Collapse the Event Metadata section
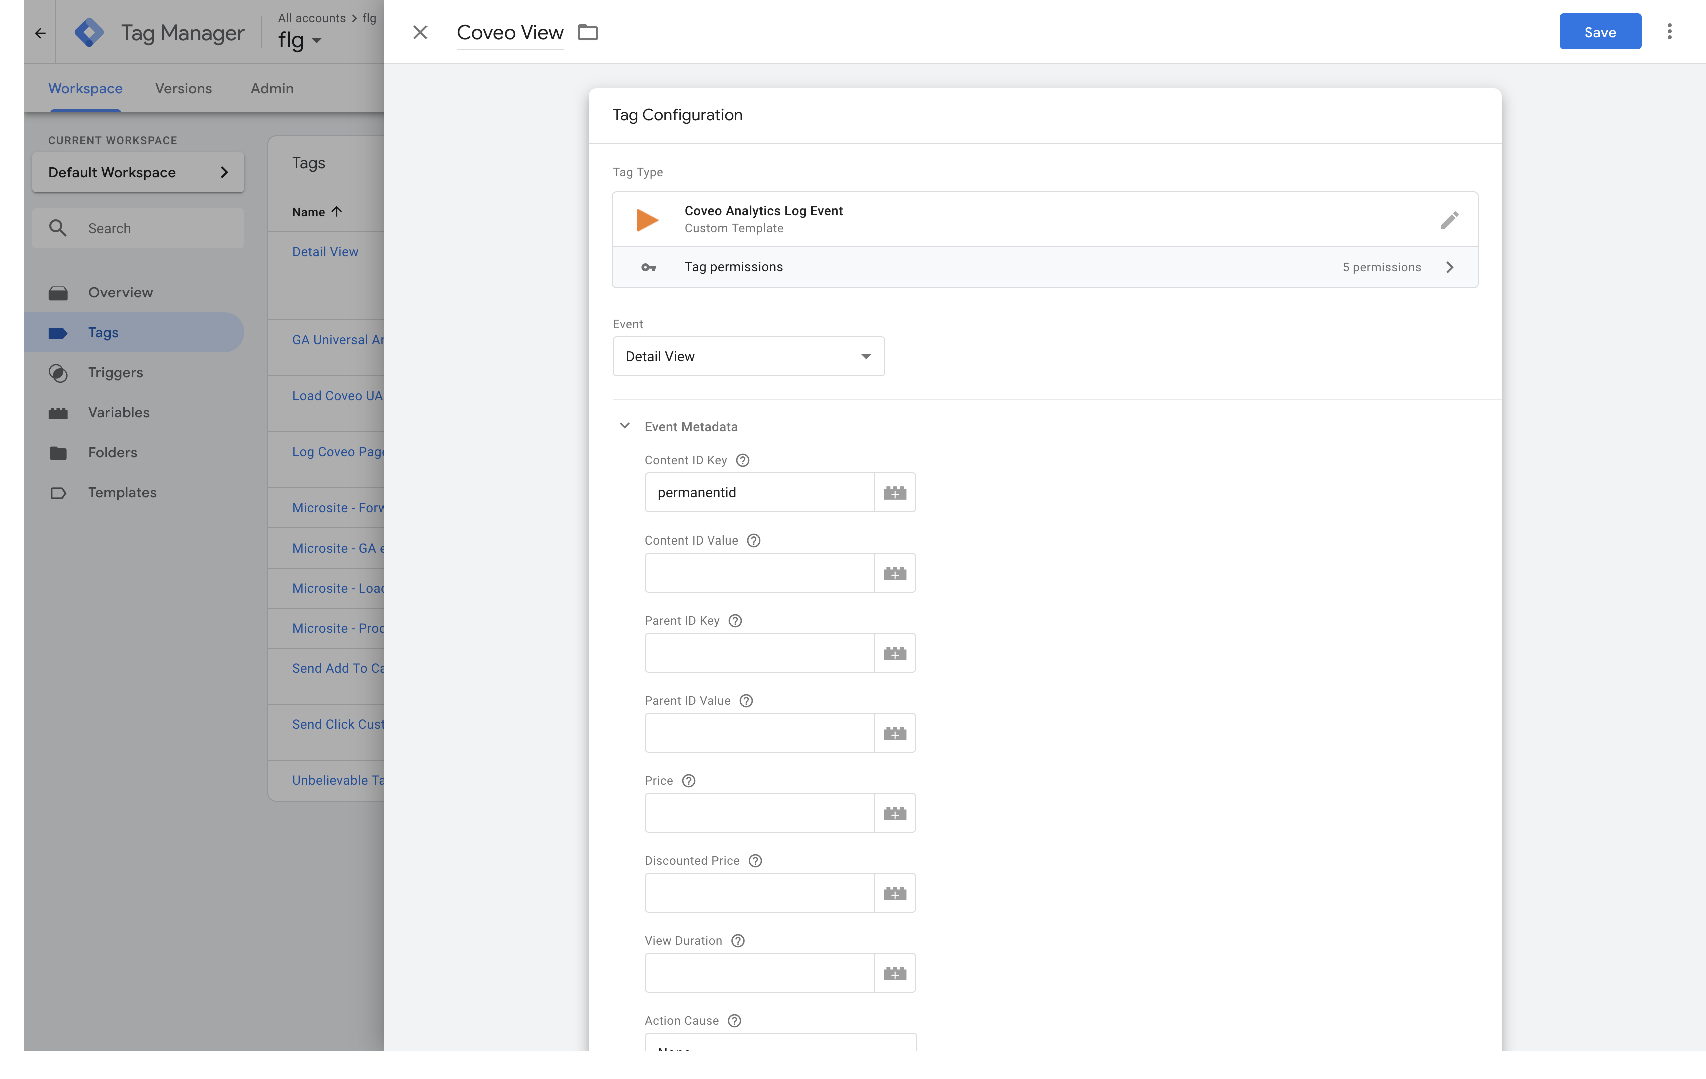 click(x=624, y=426)
